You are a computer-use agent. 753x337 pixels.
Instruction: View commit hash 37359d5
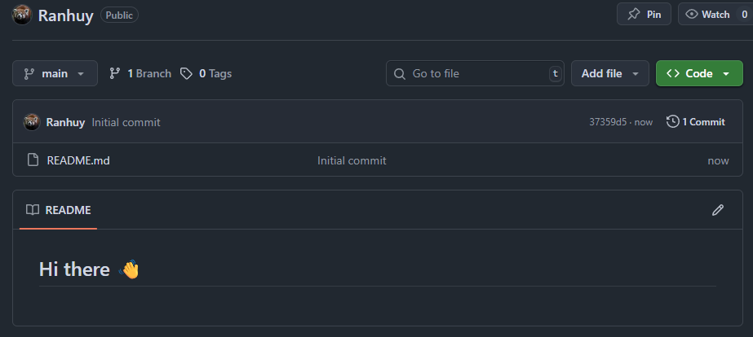click(608, 122)
